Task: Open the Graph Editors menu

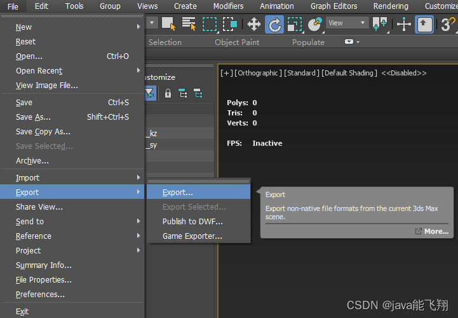Action: 333,6
